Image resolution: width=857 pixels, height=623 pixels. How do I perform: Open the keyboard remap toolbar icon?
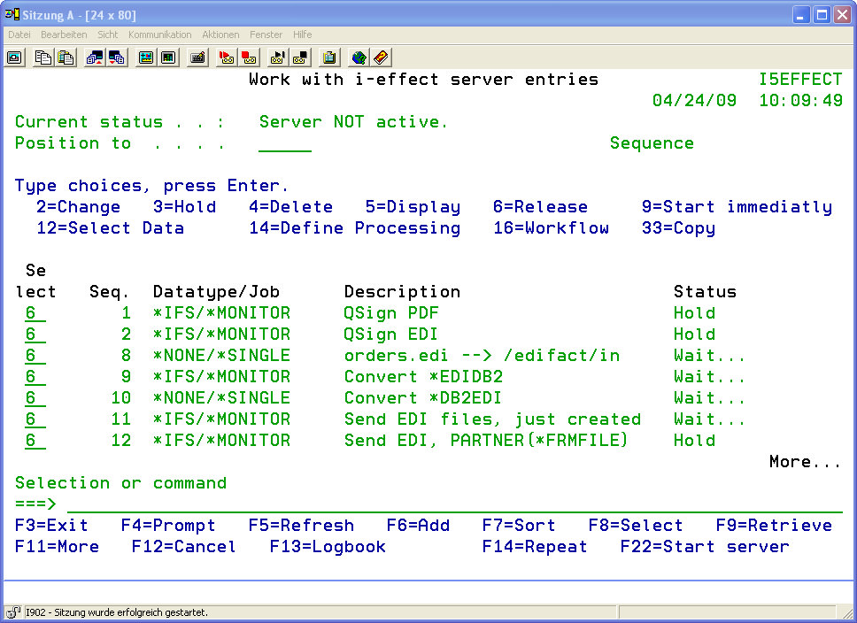[198, 58]
